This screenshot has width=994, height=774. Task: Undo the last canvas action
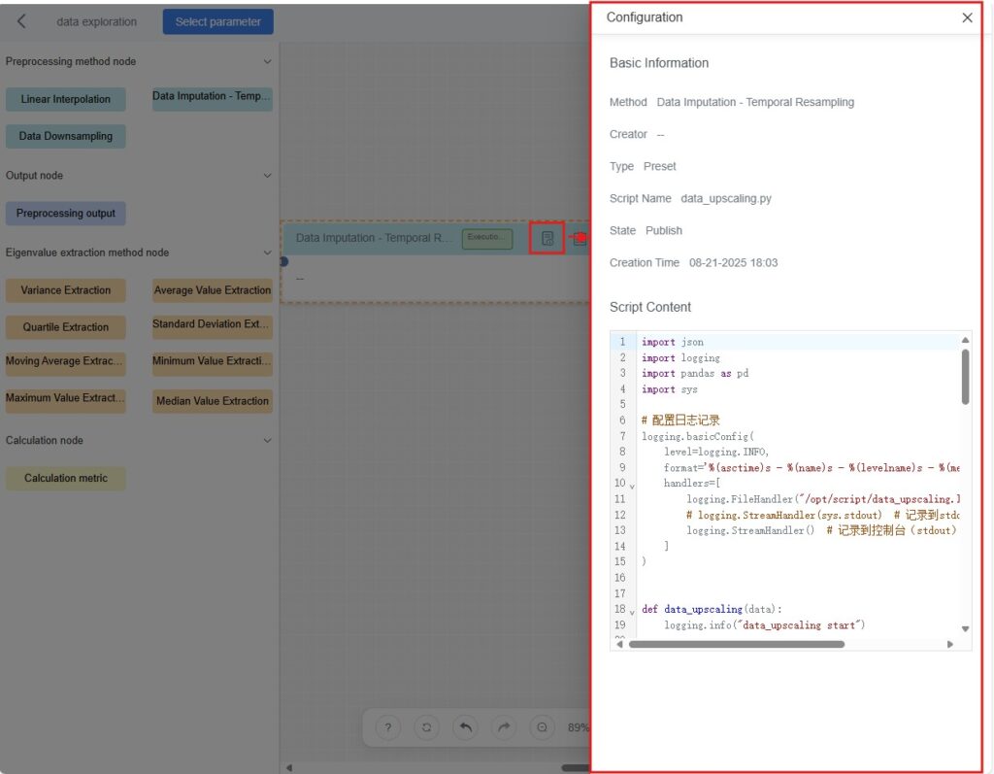click(465, 727)
